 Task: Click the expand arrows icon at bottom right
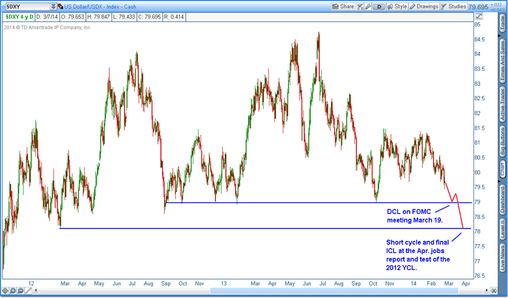pyautogui.click(x=494, y=291)
